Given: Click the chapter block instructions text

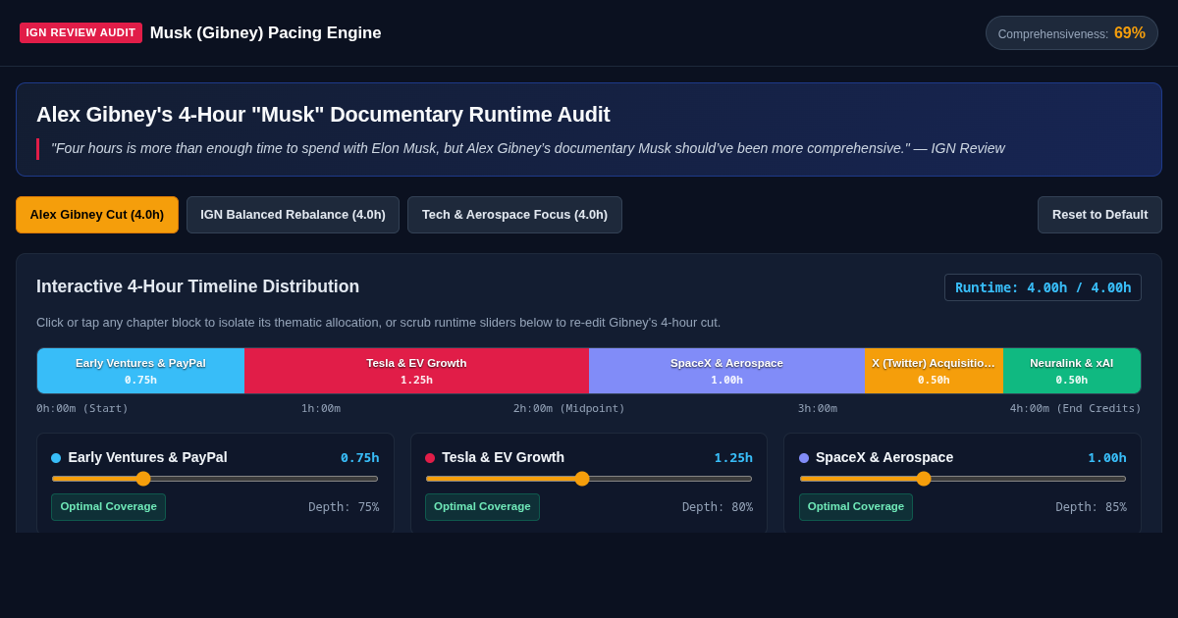Looking at the screenshot, I should tap(379, 323).
